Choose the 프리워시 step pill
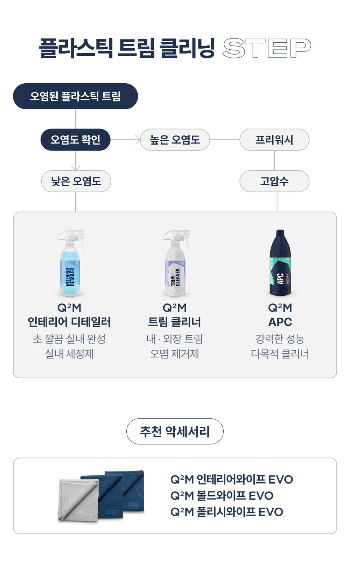The image size is (350, 573). point(274,140)
